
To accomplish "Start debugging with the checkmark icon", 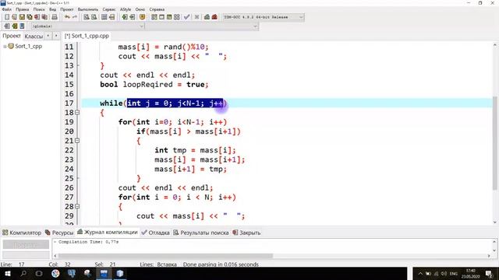I will click(187, 17).
